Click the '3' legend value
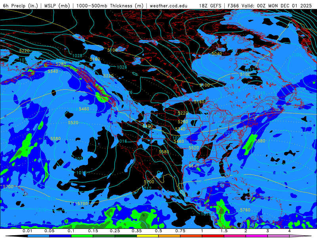 [268, 231]
